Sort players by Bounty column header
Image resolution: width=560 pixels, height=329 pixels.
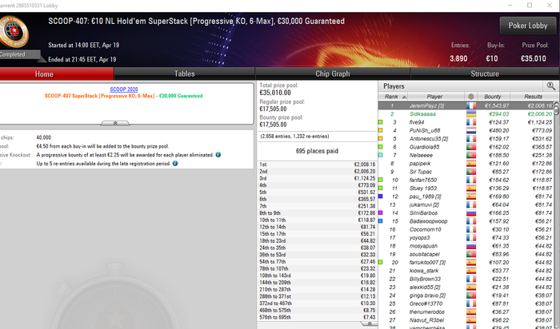[493, 97]
